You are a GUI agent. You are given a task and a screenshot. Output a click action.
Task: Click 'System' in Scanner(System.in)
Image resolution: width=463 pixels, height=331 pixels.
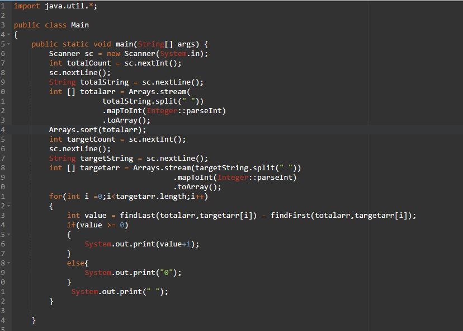click(x=173, y=54)
